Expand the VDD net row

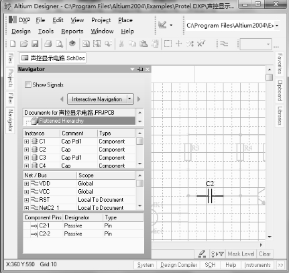tap(27, 184)
